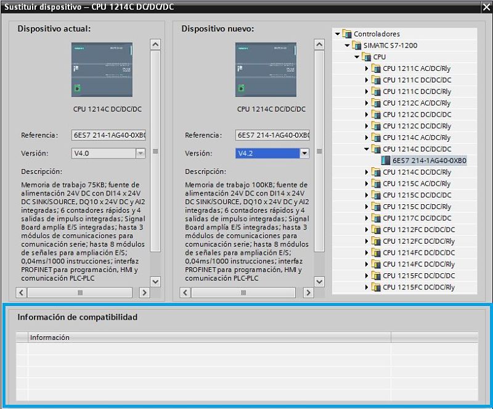This screenshot has height=409, width=493.
Task: Click the current device CPU image
Action: (x=102, y=70)
